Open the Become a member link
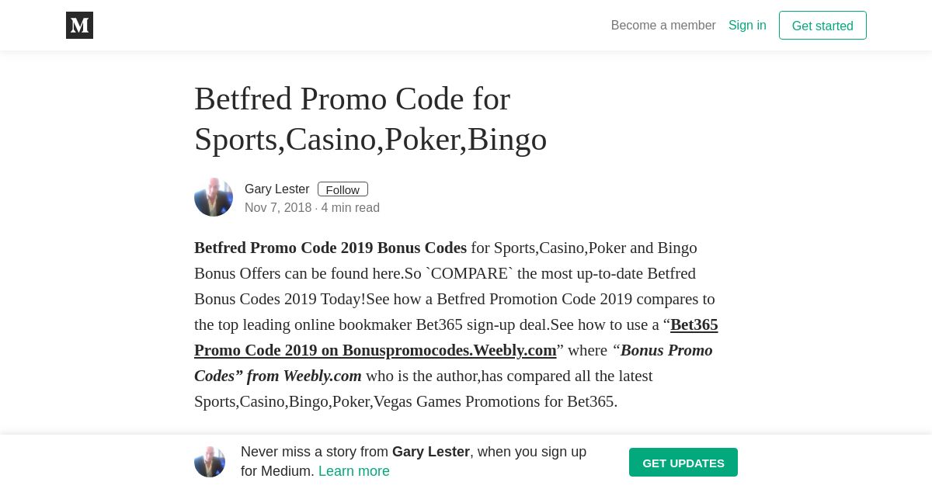 click(x=663, y=26)
